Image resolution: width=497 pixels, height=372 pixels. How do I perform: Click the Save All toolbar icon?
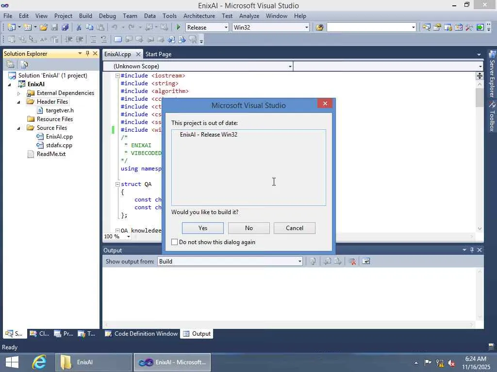pos(66,28)
